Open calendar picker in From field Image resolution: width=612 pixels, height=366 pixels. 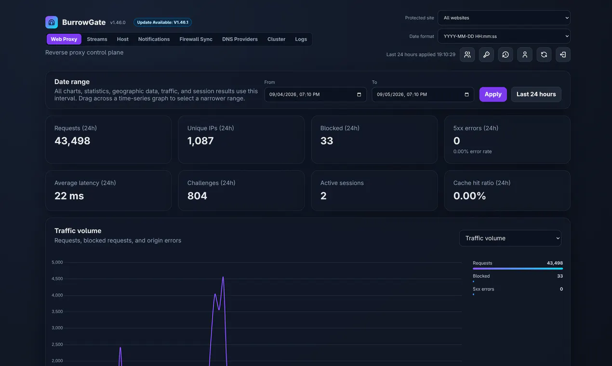tap(359, 94)
